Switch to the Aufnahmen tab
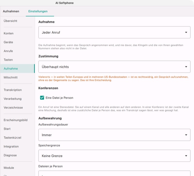Image resolution: width=194 pixels, height=176 pixels. [11, 11]
